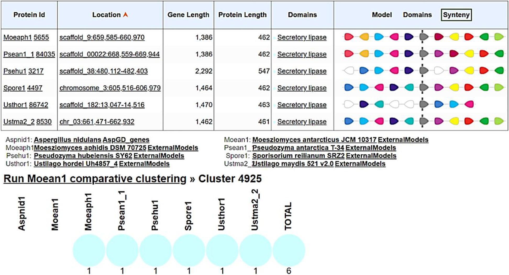The width and height of the screenshot is (509, 275).
Task: Open Ustilago maydis 521 v2.0 link
Action: coord(293,164)
